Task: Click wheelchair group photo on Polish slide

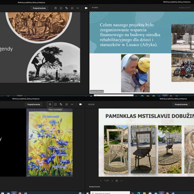Action: click(183, 68)
